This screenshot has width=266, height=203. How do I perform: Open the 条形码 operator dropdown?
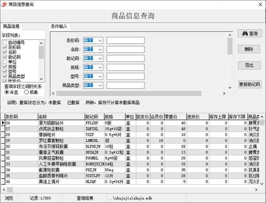(100, 40)
